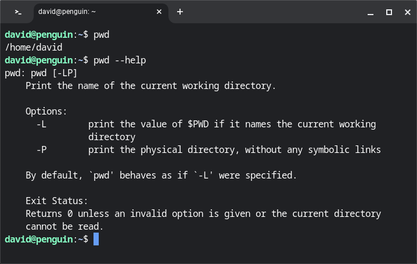Click the 'Options:' heading

[x=46, y=111]
